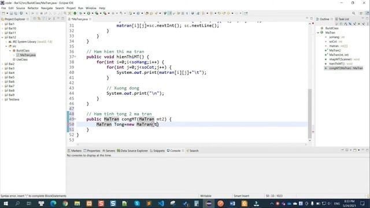Click the Writable status bar field

pyautogui.click(x=206, y=196)
